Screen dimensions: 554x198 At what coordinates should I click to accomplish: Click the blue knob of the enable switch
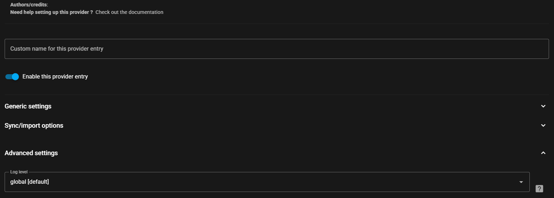15,77
